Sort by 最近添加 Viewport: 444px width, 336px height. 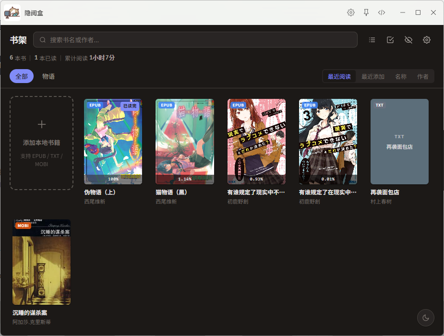373,76
